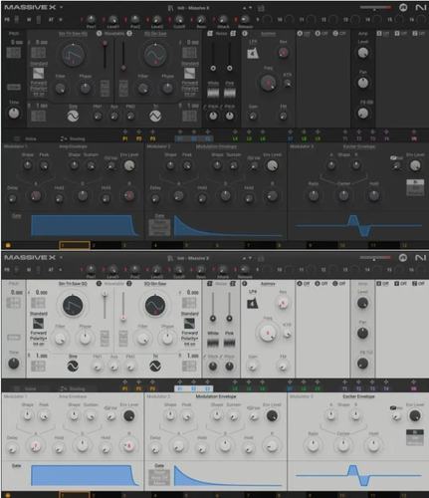
Task: Toggle second noise source button in dark theme
Action: click(x=233, y=34)
